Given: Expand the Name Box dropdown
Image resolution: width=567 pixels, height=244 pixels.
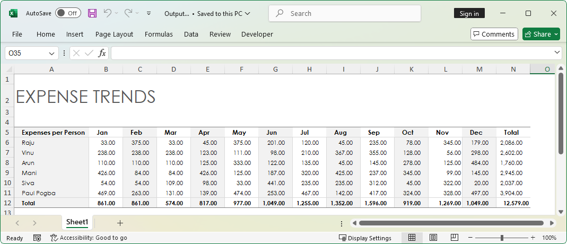Looking at the screenshot, I should click(x=52, y=53).
